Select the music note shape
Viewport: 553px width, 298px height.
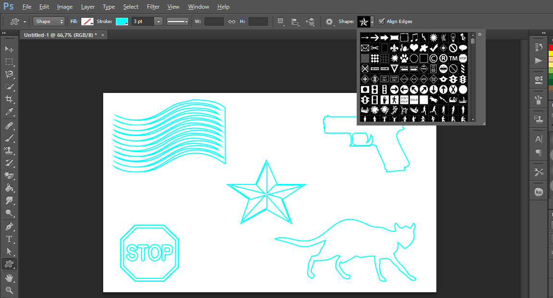(414, 37)
